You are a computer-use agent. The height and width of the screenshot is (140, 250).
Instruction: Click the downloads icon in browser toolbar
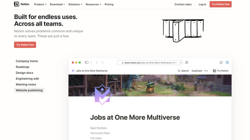click(x=221, y=63)
